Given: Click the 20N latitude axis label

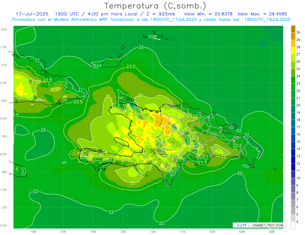Looking at the screenshot, I should coord(4,101).
